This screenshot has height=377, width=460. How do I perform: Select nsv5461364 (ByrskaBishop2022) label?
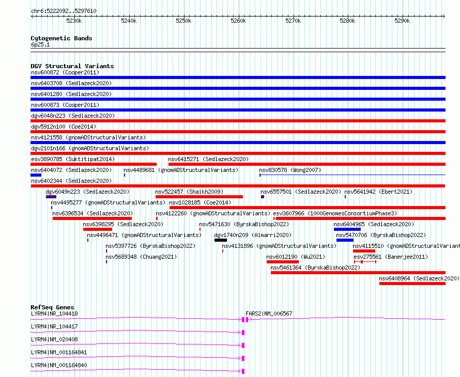point(315,268)
